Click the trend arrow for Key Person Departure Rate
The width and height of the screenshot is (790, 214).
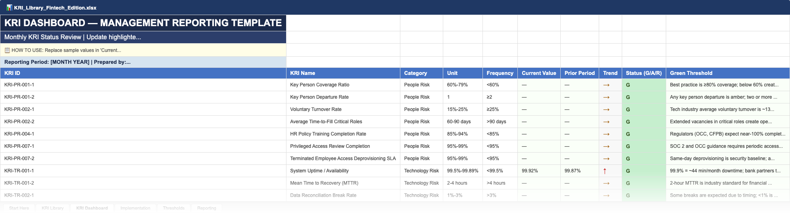click(606, 97)
